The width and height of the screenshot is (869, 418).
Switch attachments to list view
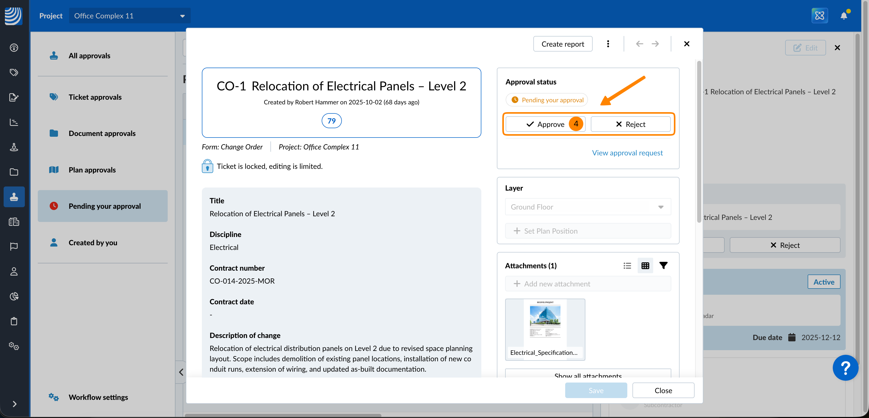[627, 266]
